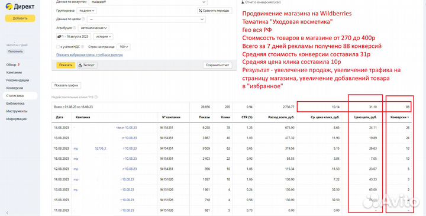The height and width of the screenshot is (216, 426).
Task: Click goal price cell 43.33
Action: click(x=373, y=179)
